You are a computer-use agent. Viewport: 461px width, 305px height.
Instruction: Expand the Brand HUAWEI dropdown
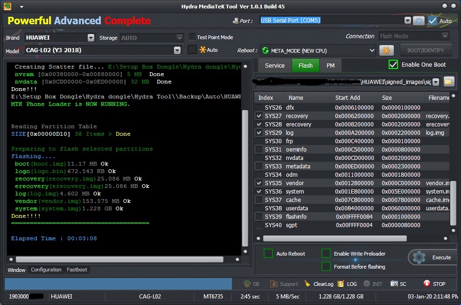pos(91,38)
